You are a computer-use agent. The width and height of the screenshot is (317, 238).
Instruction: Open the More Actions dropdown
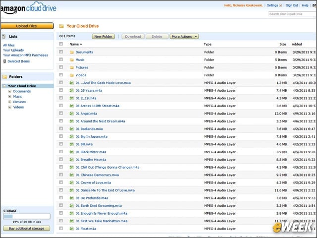point(184,36)
